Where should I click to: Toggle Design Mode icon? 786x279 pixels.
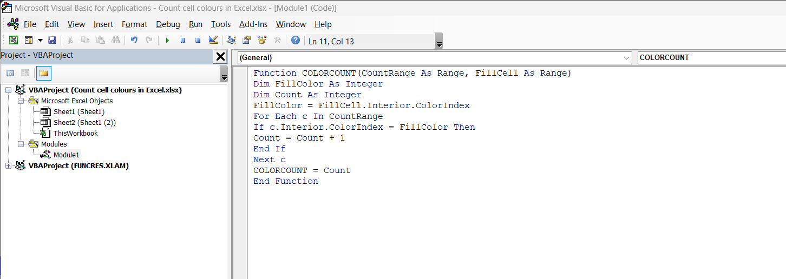(213, 41)
